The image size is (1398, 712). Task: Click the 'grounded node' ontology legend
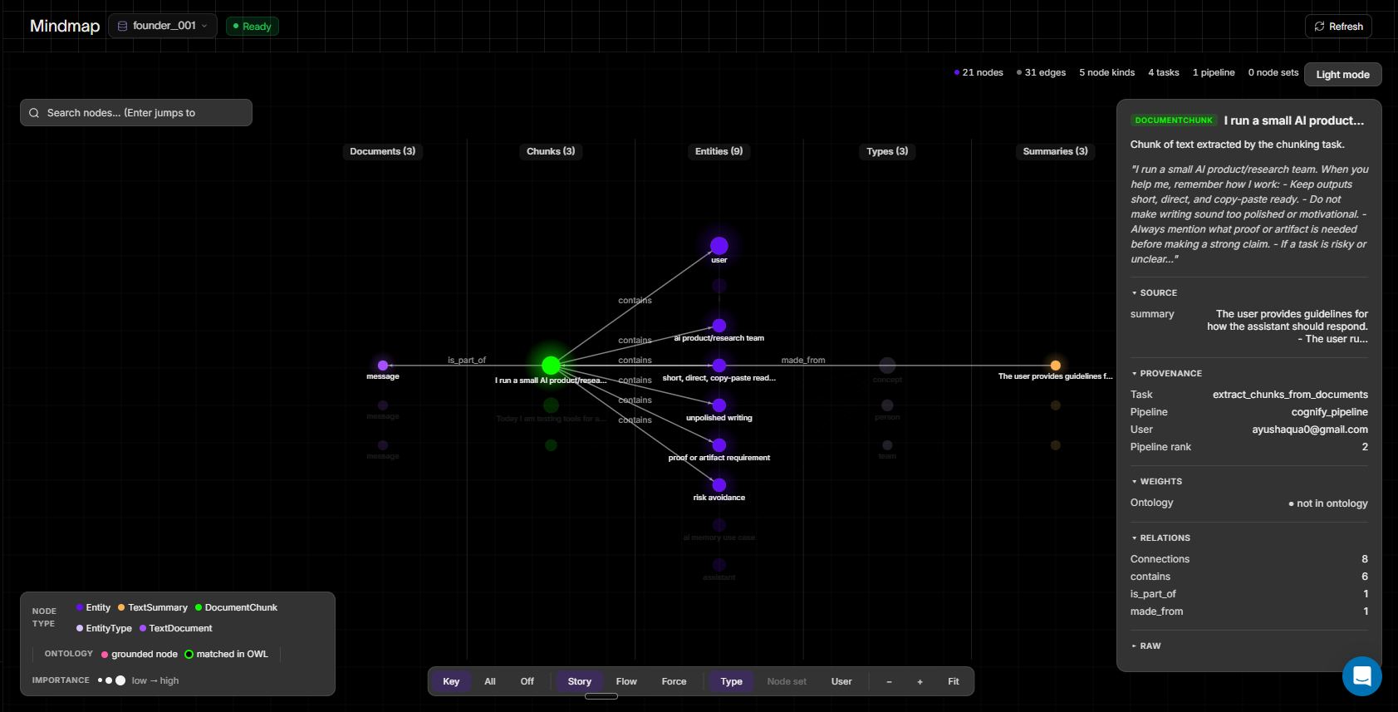click(x=140, y=654)
